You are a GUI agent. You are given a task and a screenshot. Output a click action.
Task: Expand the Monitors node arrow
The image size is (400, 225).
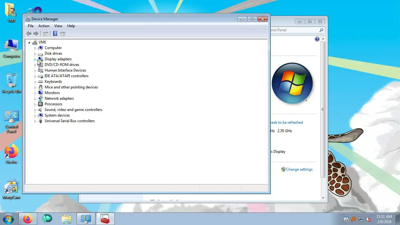pyautogui.click(x=35, y=93)
